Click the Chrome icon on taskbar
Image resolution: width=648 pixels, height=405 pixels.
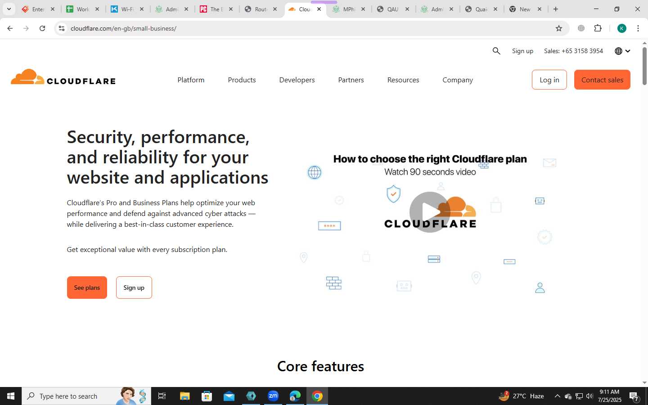tap(317, 396)
